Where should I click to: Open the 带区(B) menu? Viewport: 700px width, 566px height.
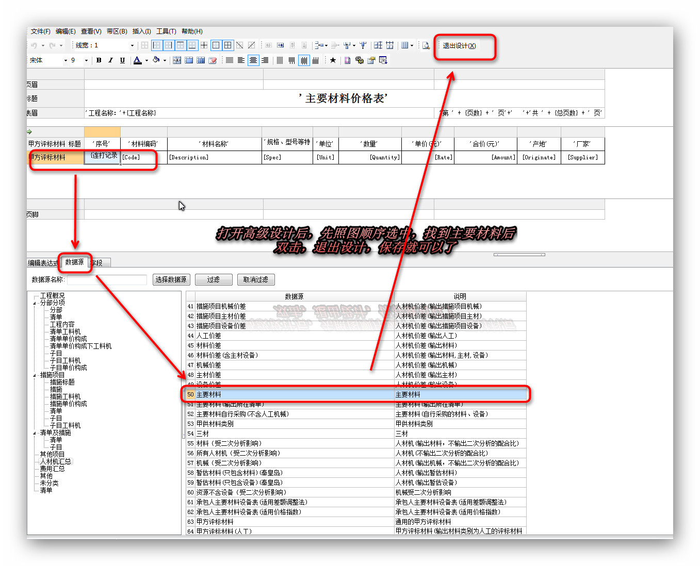point(117,31)
